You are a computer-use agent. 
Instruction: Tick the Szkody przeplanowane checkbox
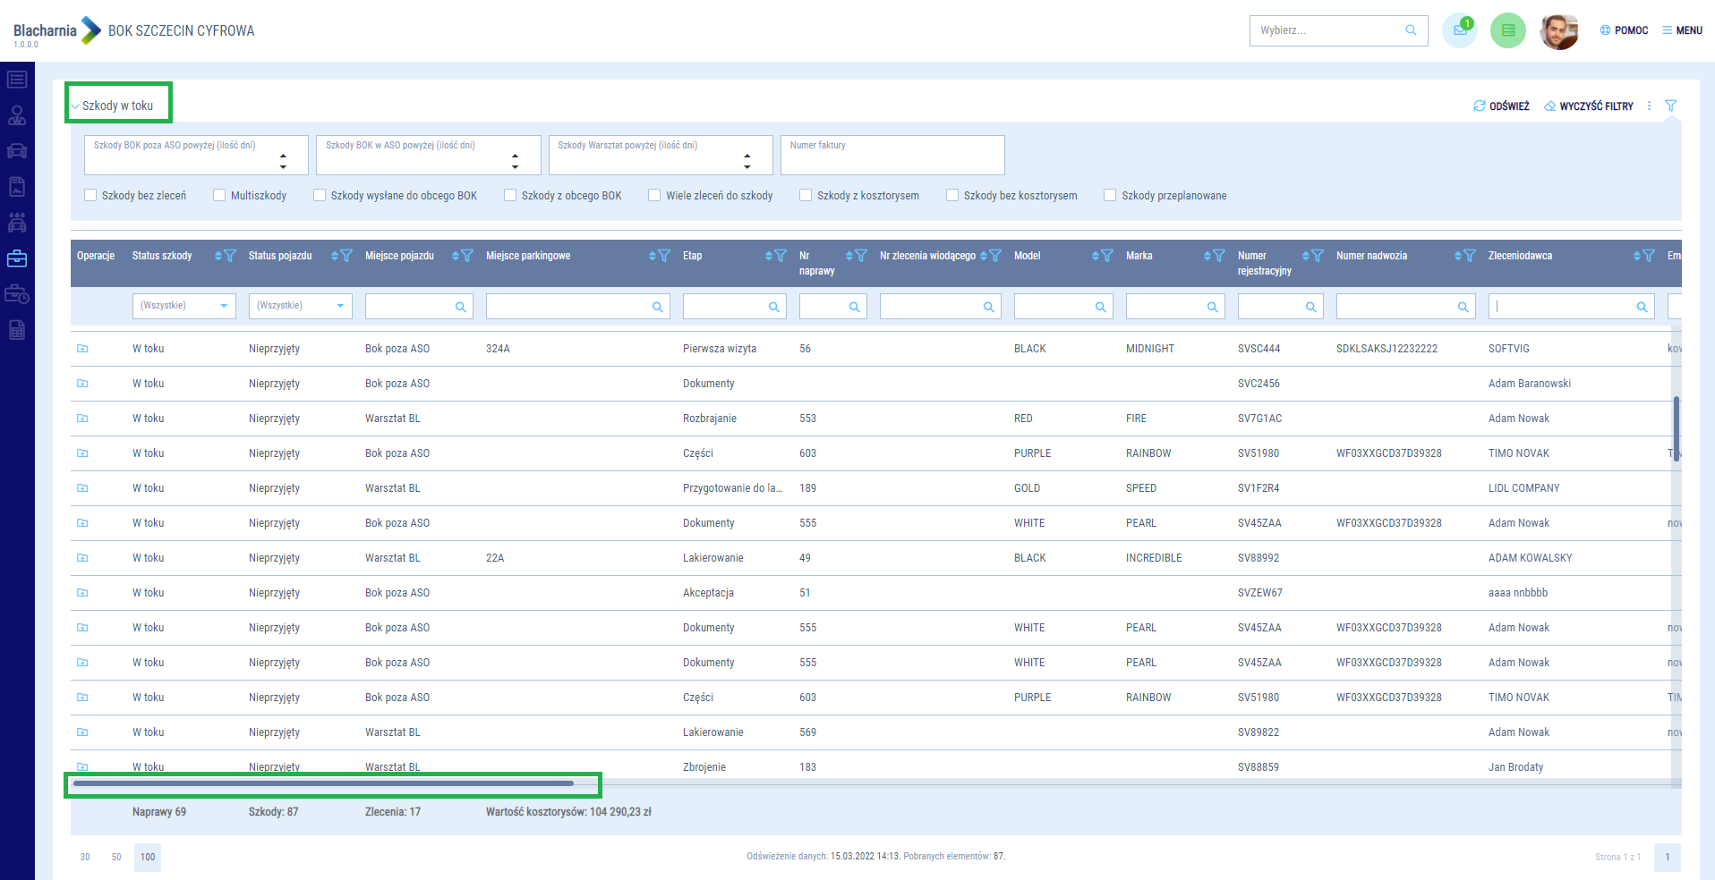tap(1110, 195)
